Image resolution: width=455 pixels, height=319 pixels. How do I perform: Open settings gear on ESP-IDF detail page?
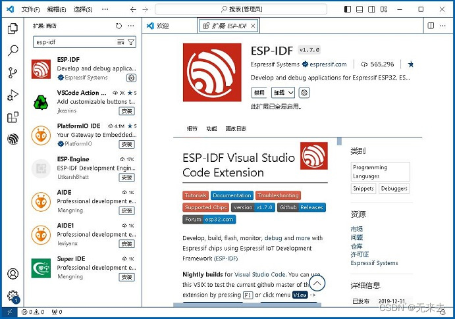click(x=304, y=93)
